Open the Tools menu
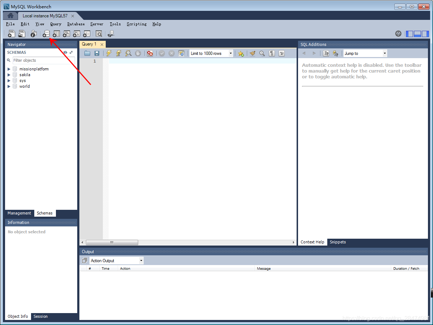 click(115, 24)
